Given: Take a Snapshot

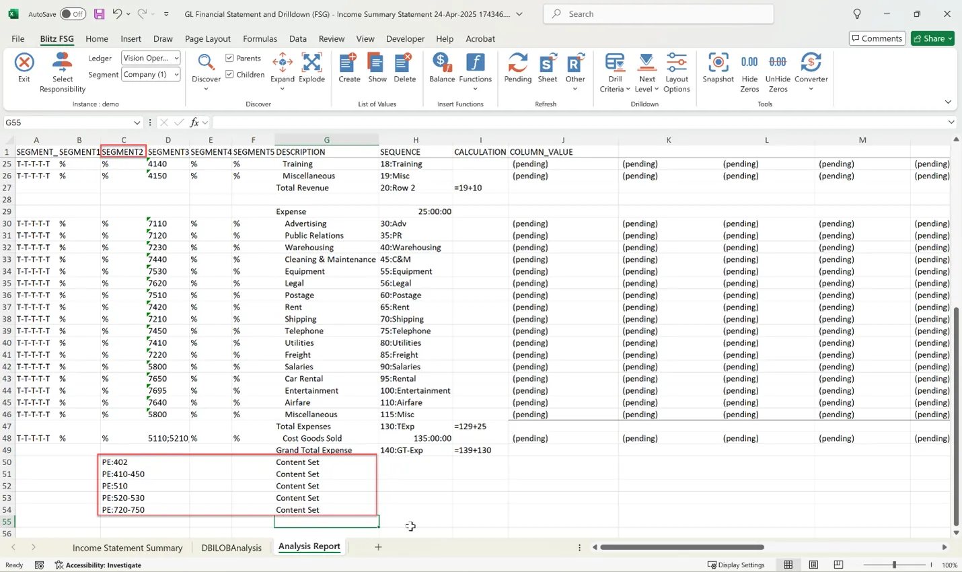Looking at the screenshot, I should point(718,67).
